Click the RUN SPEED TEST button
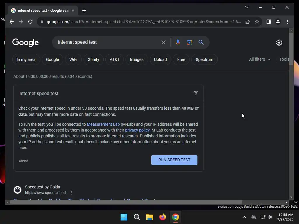The image size is (299, 224). point(174,160)
